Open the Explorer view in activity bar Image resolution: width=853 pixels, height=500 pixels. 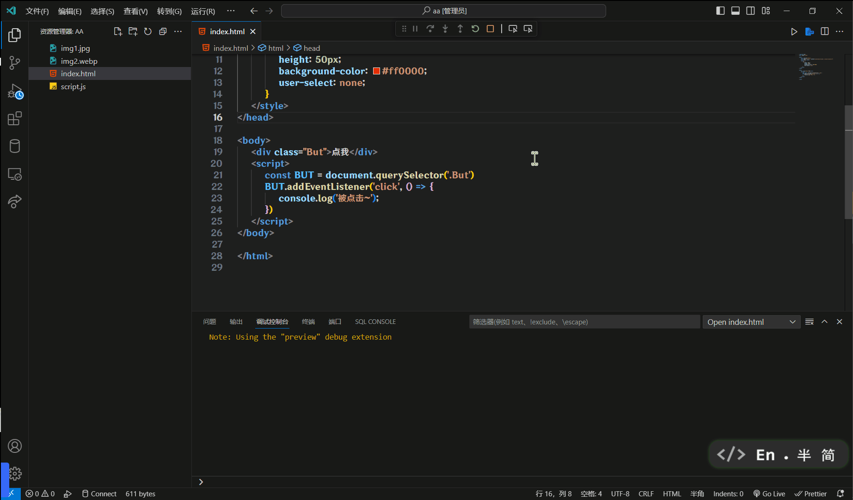pyautogui.click(x=15, y=35)
